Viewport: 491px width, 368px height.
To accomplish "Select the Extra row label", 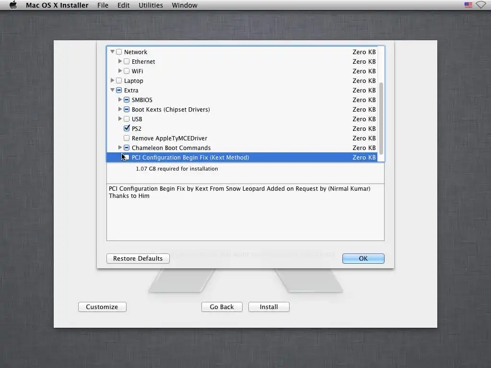I will (131, 90).
